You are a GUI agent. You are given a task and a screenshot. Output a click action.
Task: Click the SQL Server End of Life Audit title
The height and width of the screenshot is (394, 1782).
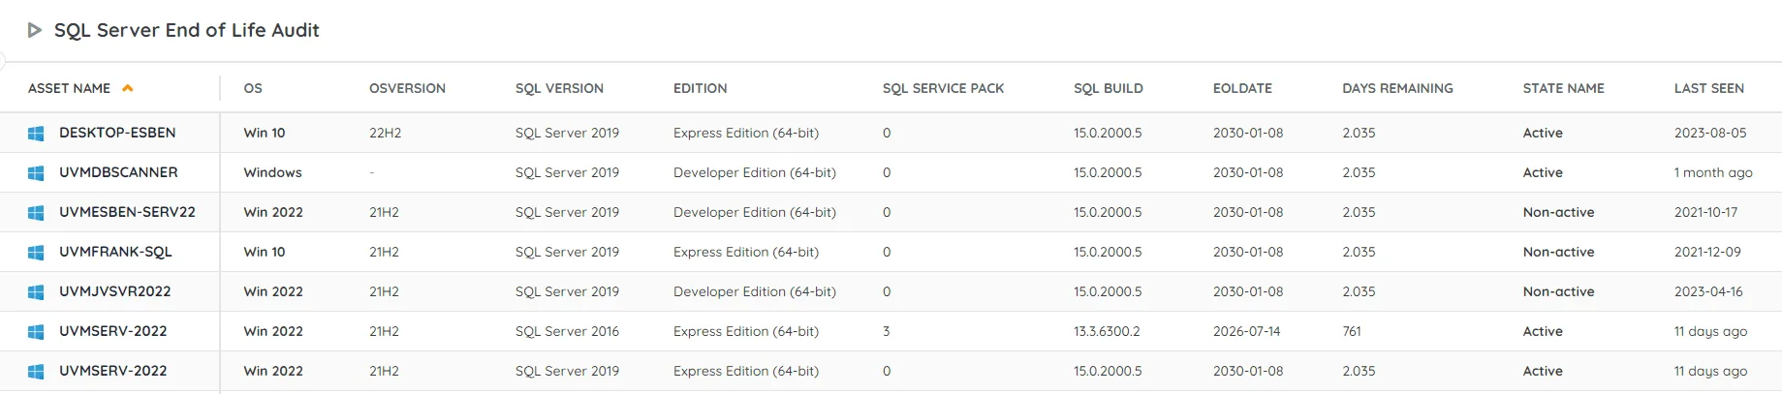pyautogui.click(x=186, y=30)
